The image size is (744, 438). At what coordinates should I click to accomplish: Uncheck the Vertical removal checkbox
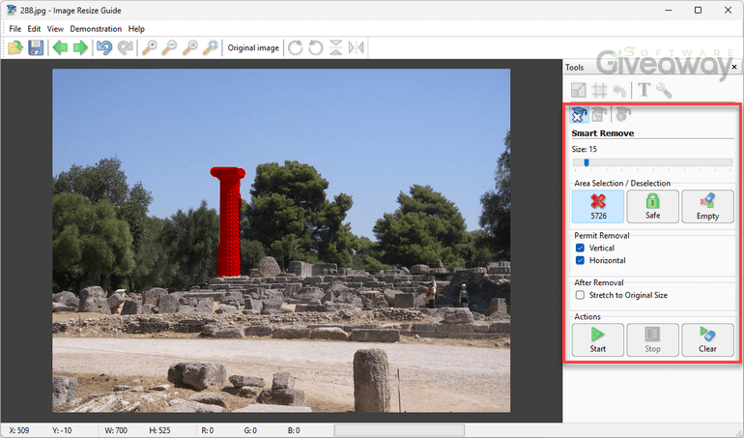(580, 248)
